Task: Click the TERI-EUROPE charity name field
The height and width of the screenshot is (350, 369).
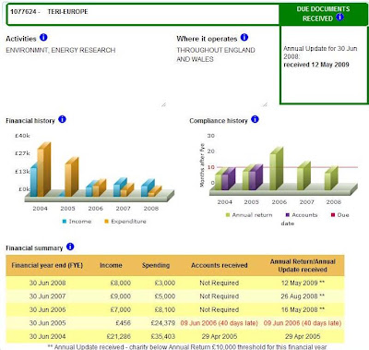Action: 143,14
